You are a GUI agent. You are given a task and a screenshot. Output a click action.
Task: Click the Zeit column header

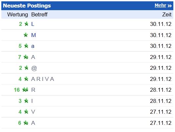coord(167,14)
